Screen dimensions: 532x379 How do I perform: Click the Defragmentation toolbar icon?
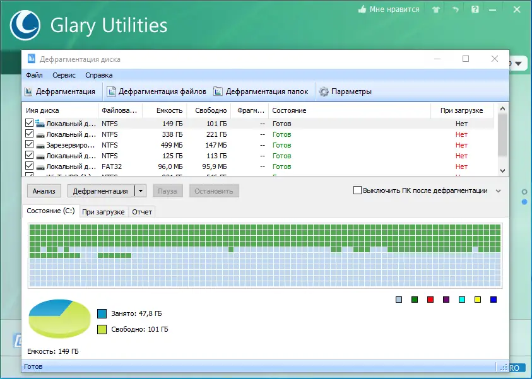(28, 91)
